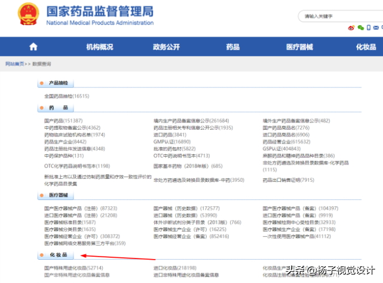Open 国产医疗器械产品（注册）(87323) link
The width and height of the screenshot is (383, 283).
pos(81,208)
